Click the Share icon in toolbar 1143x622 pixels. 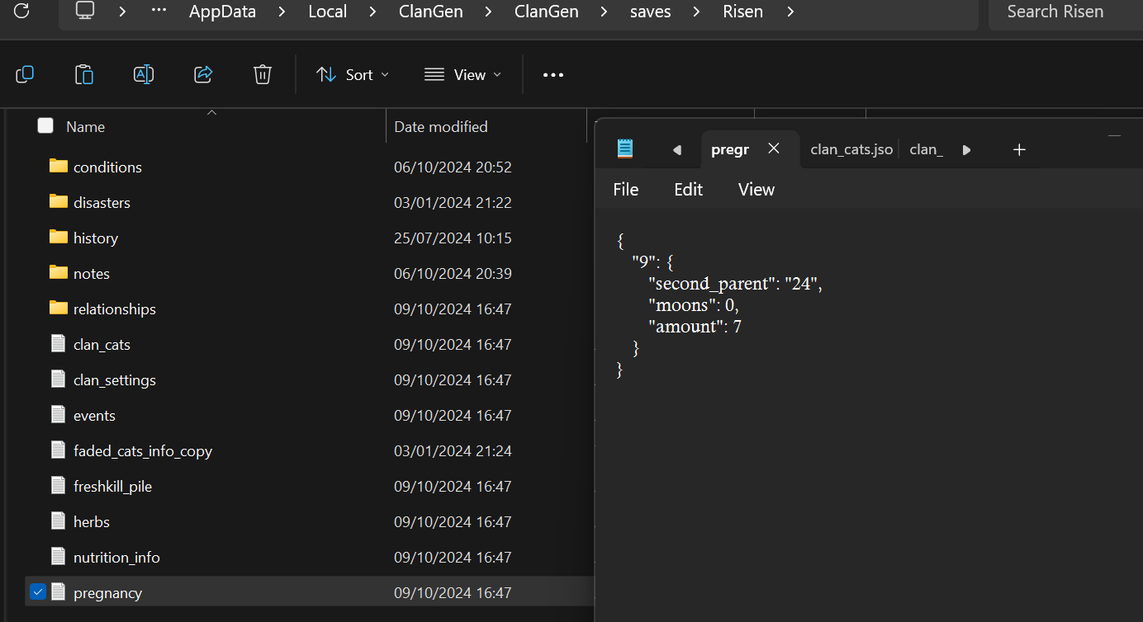(203, 75)
